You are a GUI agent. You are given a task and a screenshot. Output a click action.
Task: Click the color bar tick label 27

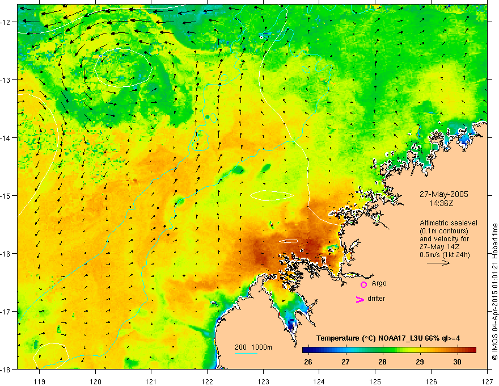tap(345, 362)
